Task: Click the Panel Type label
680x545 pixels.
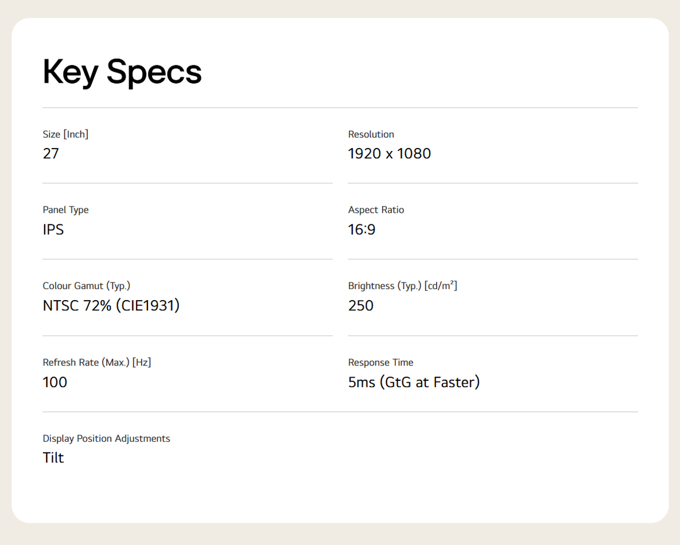Action: coord(65,211)
